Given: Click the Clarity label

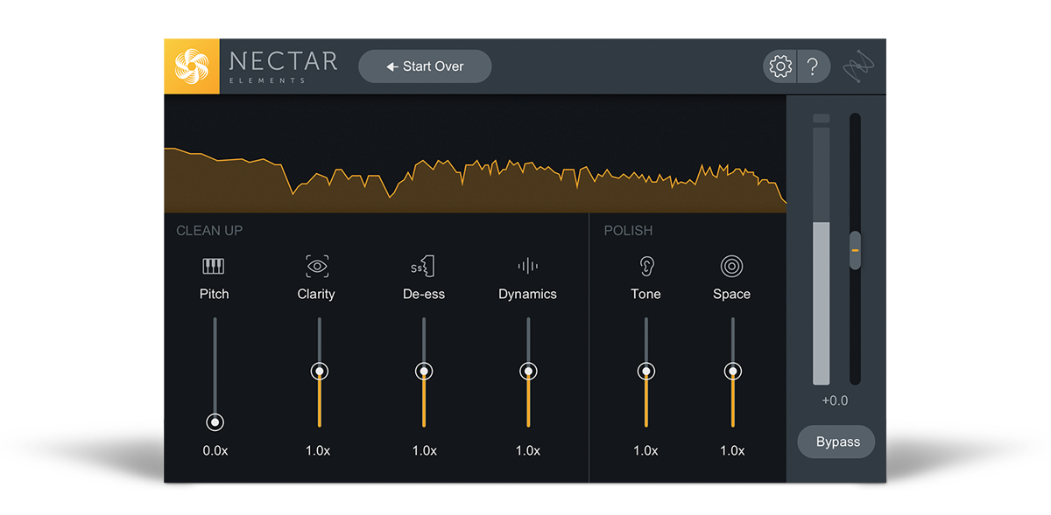Looking at the screenshot, I should pos(316,294).
